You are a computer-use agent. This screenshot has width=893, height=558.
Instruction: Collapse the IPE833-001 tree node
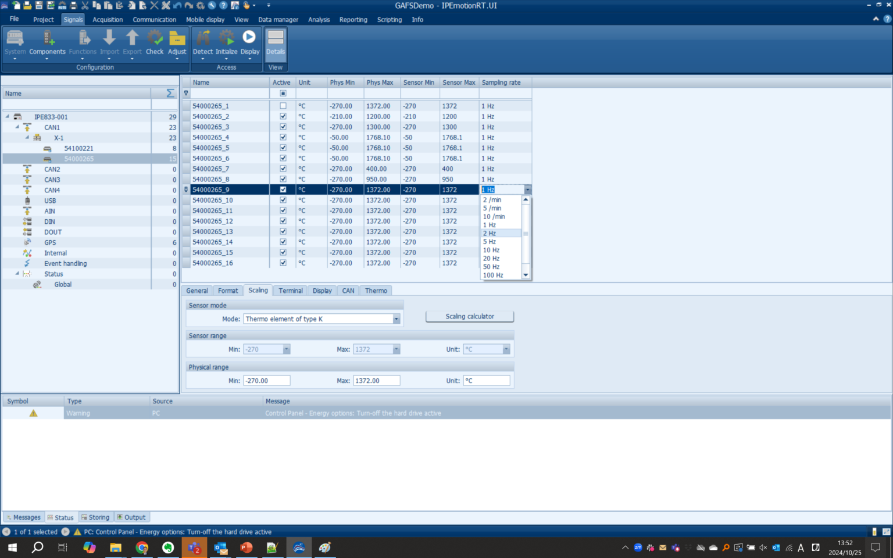(8, 117)
